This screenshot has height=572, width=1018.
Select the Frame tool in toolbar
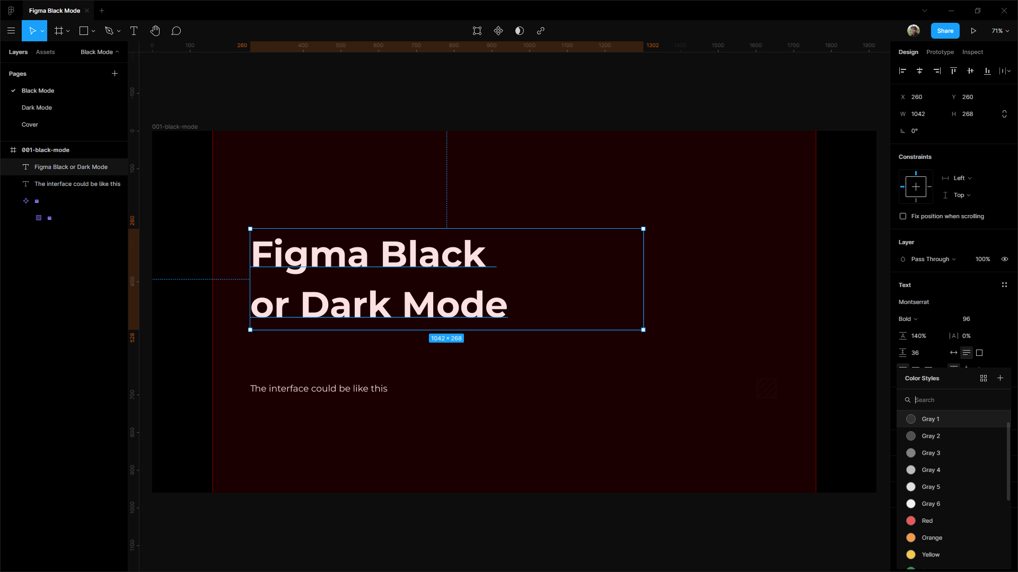click(x=59, y=31)
